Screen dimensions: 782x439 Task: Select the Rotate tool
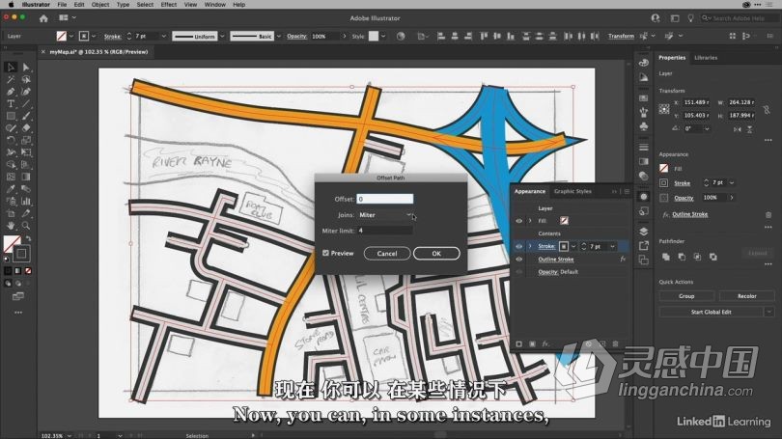(11, 140)
